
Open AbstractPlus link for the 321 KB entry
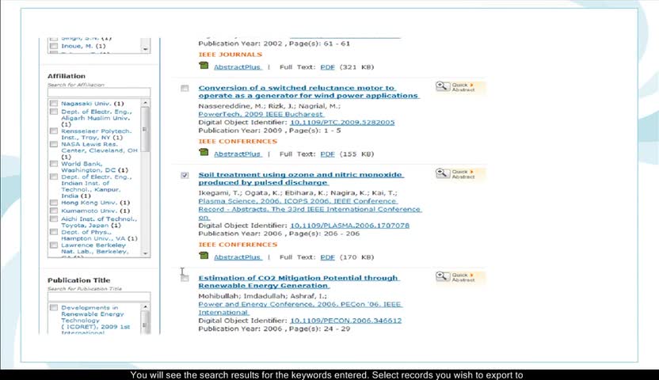pos(238,66)
